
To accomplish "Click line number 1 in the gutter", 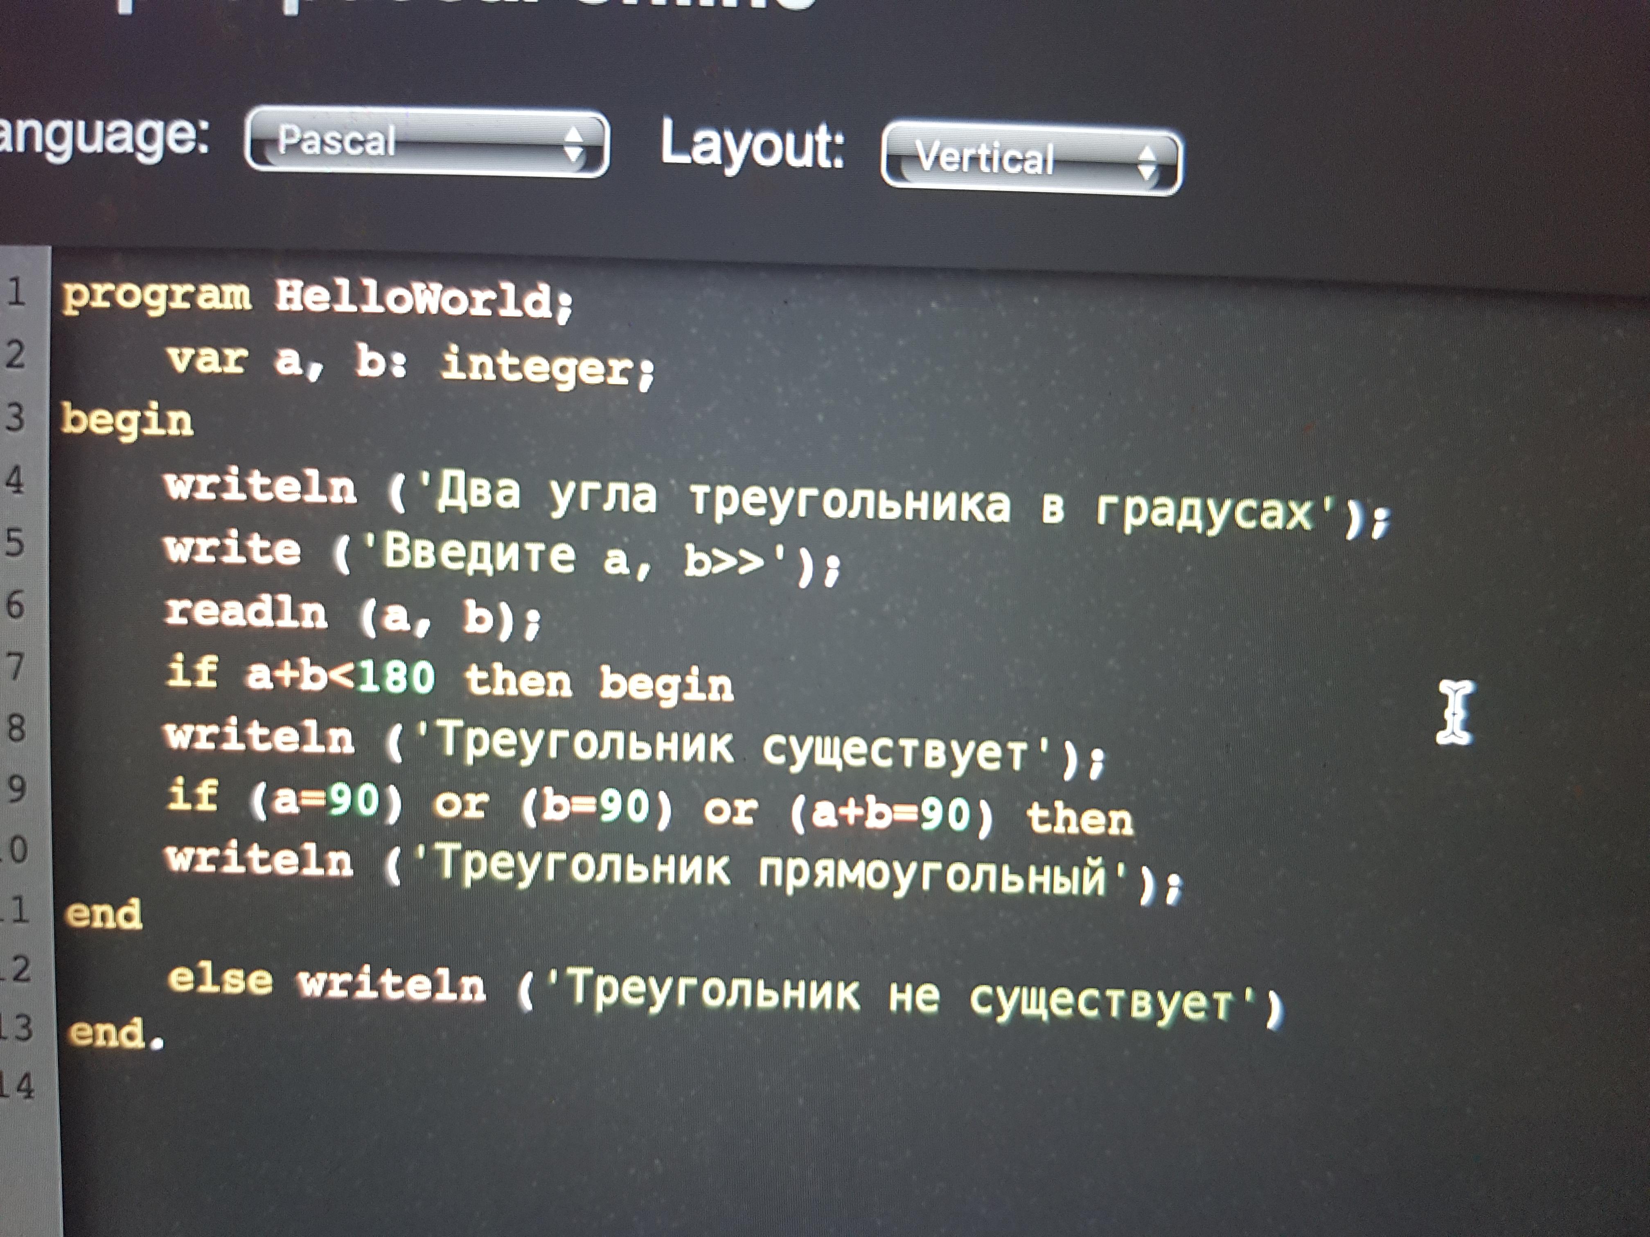I will [16, 292].
